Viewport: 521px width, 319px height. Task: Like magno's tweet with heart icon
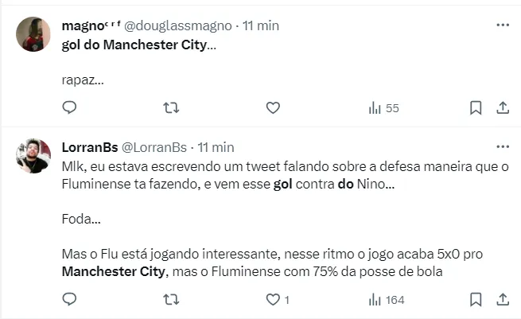273,107
